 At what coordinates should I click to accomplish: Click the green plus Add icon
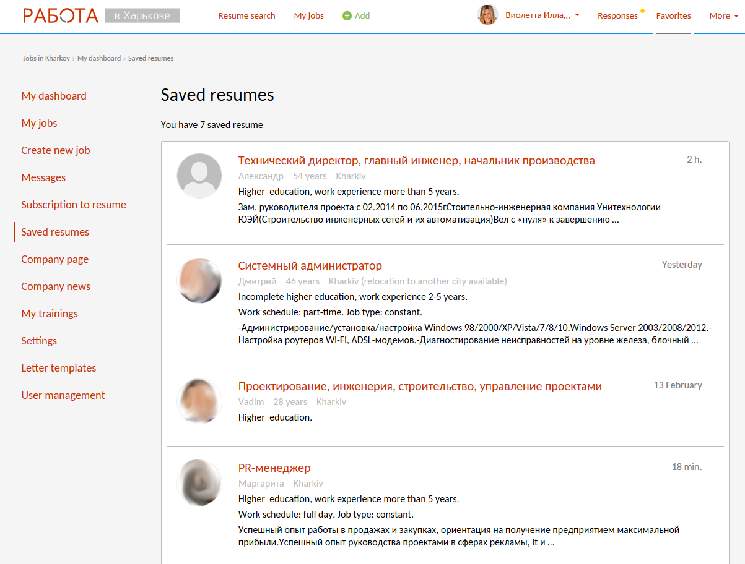pyautogui.click(x=347, y=16)
